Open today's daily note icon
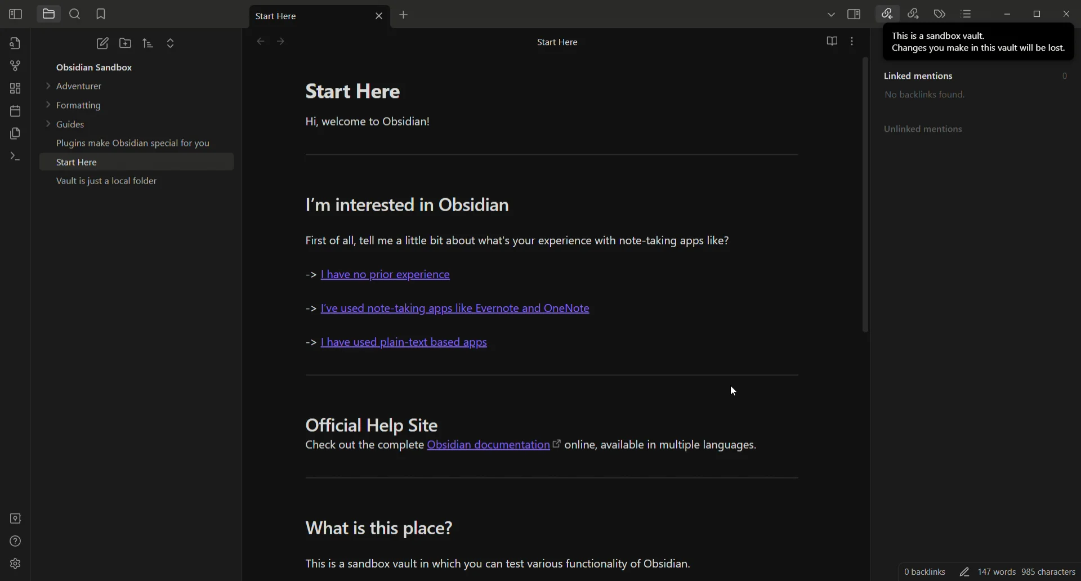1081x581 pixels. [x=15, y=111]
